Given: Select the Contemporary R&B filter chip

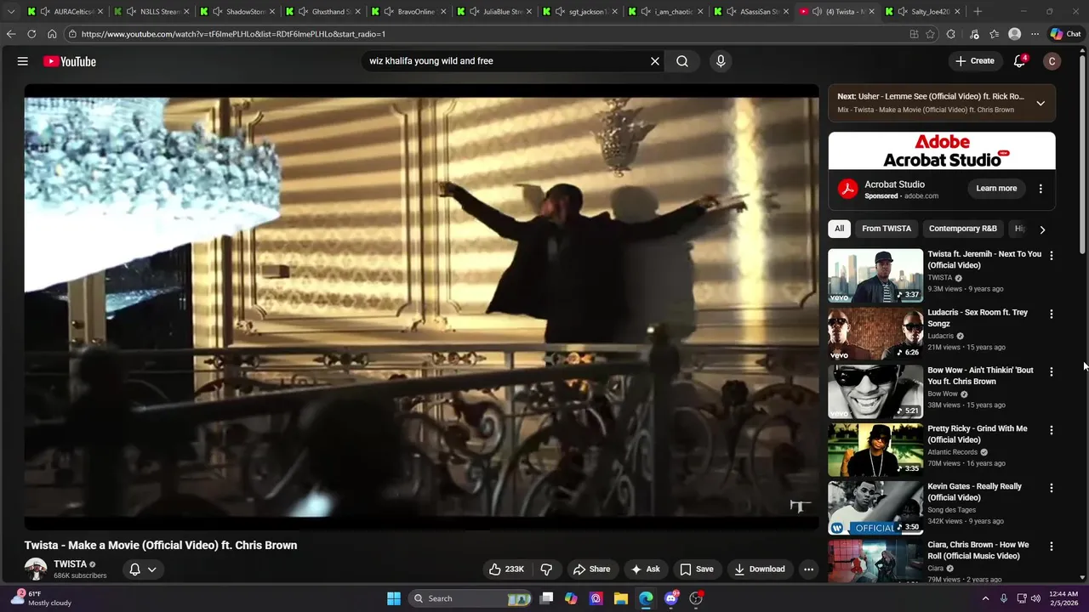Looking at the screenshot, I should coord(962,229).
